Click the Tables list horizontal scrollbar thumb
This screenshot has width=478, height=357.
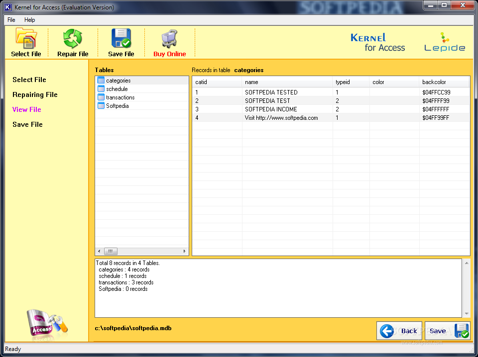[111, 252]
